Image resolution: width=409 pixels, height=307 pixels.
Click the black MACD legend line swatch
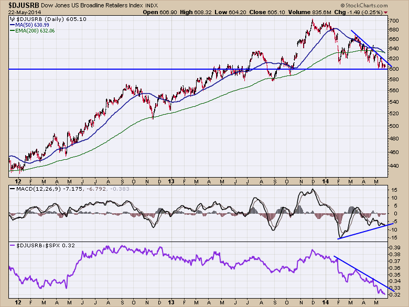coord(13,189)
